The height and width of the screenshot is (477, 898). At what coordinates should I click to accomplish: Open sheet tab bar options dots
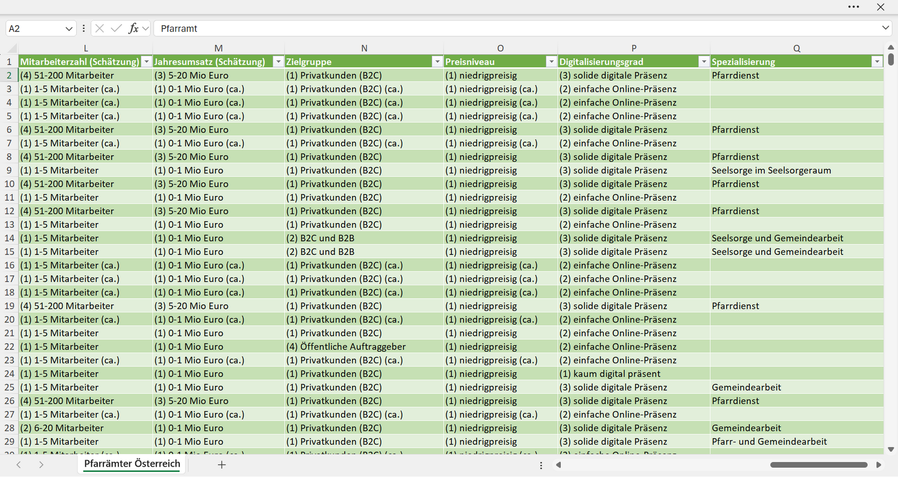(x=541, y=465)
